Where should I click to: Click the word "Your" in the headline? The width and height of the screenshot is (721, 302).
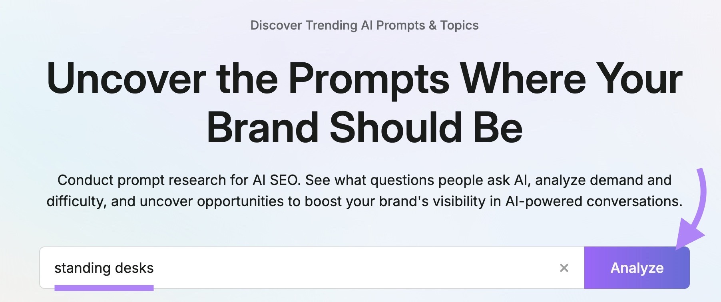[x=639, y=79]
